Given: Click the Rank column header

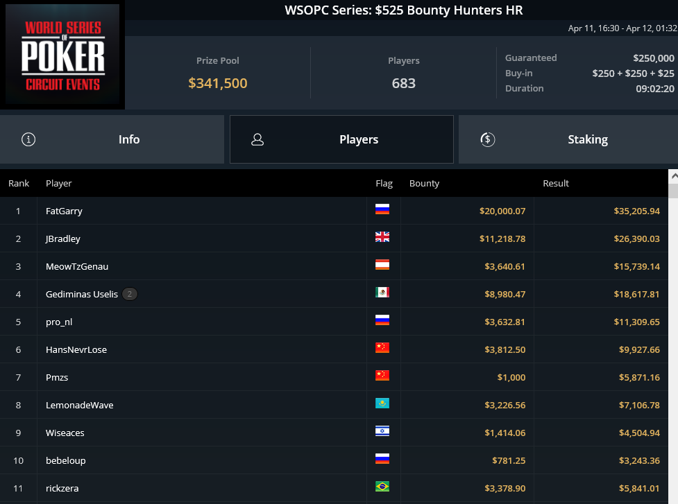Looking at the screenshot, I should coord(19,183).
